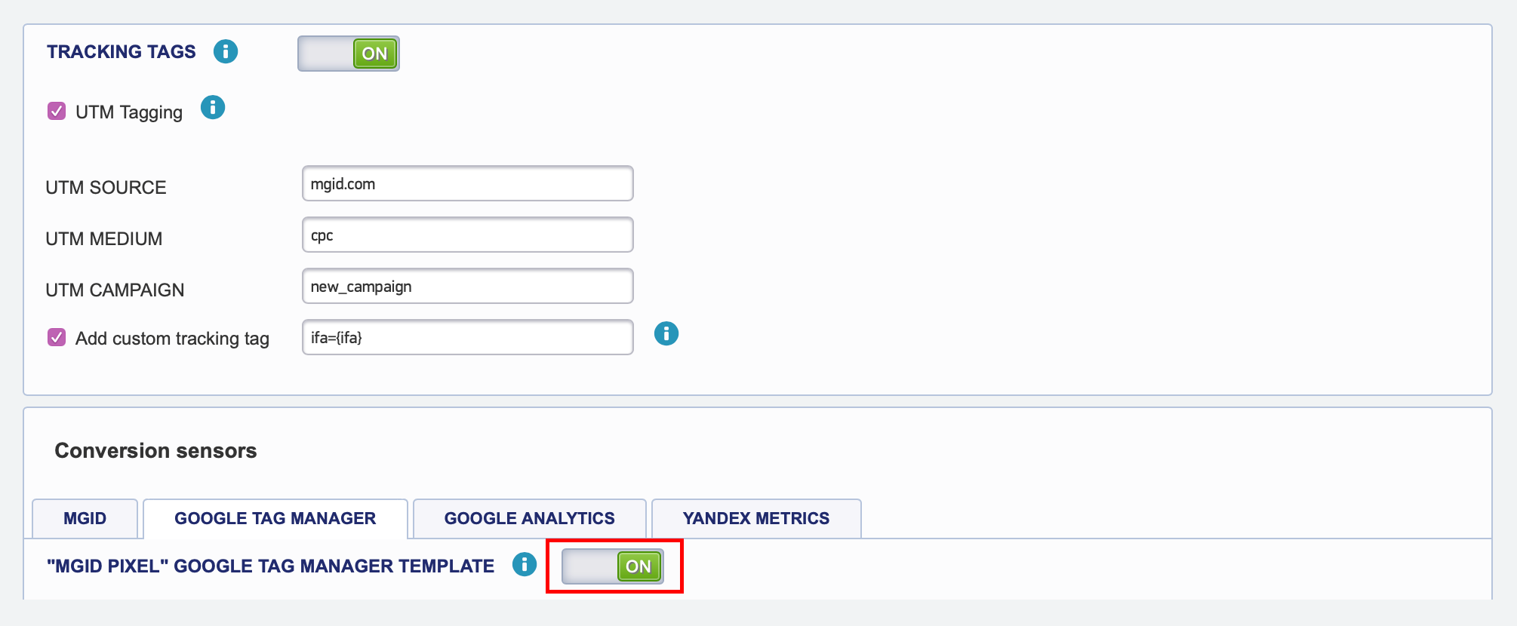Click the custom tracking tag field with ifa={ifa}
The width and height of the screenshot is (1517, 626).
[468, 337]
